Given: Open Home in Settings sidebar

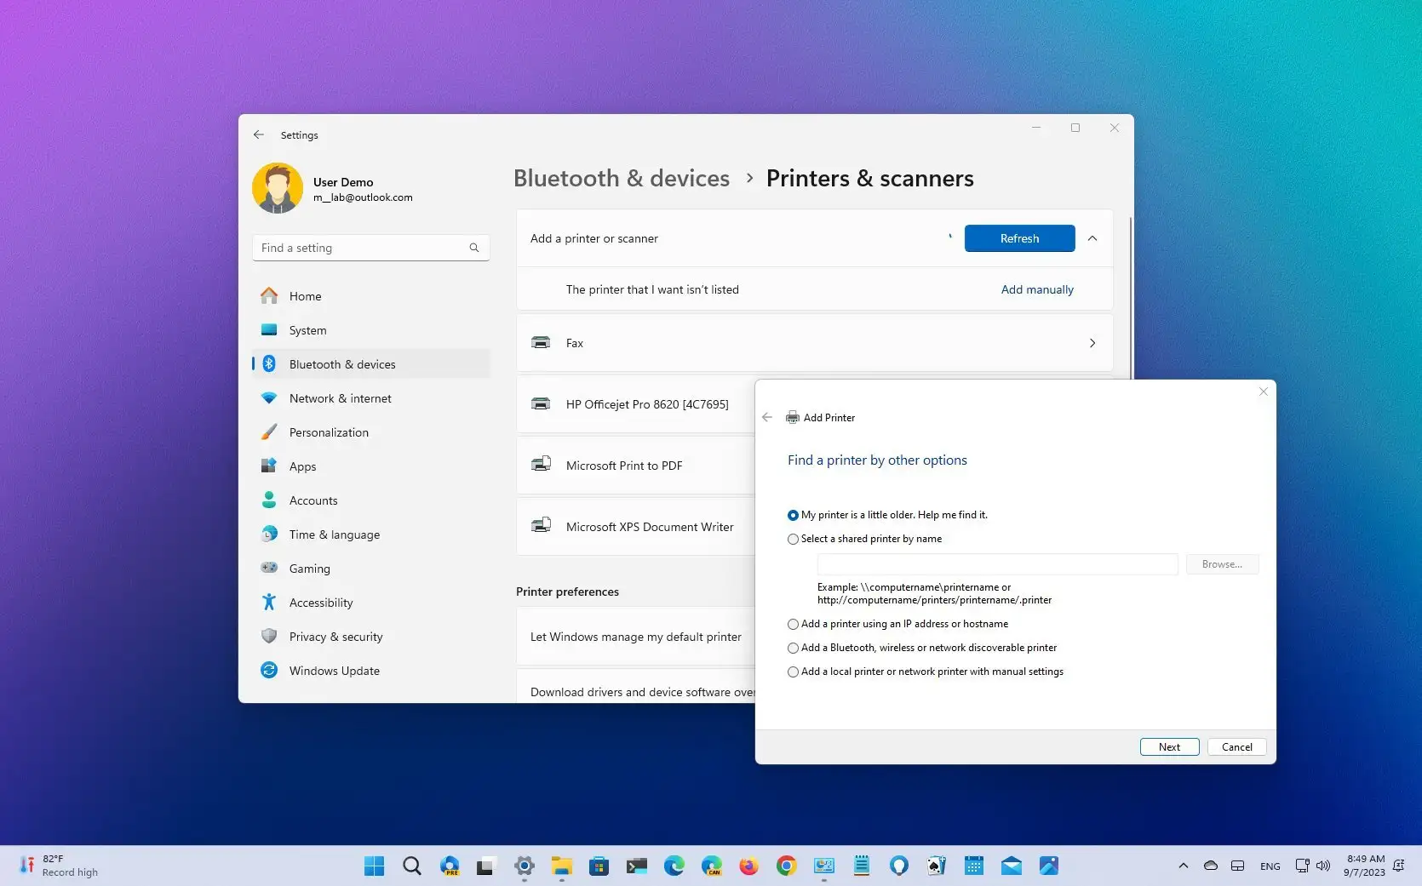Looking at the screenshot, I should 371,296.
